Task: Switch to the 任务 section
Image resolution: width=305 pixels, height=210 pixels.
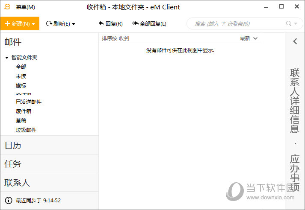Action: (49, 164)
